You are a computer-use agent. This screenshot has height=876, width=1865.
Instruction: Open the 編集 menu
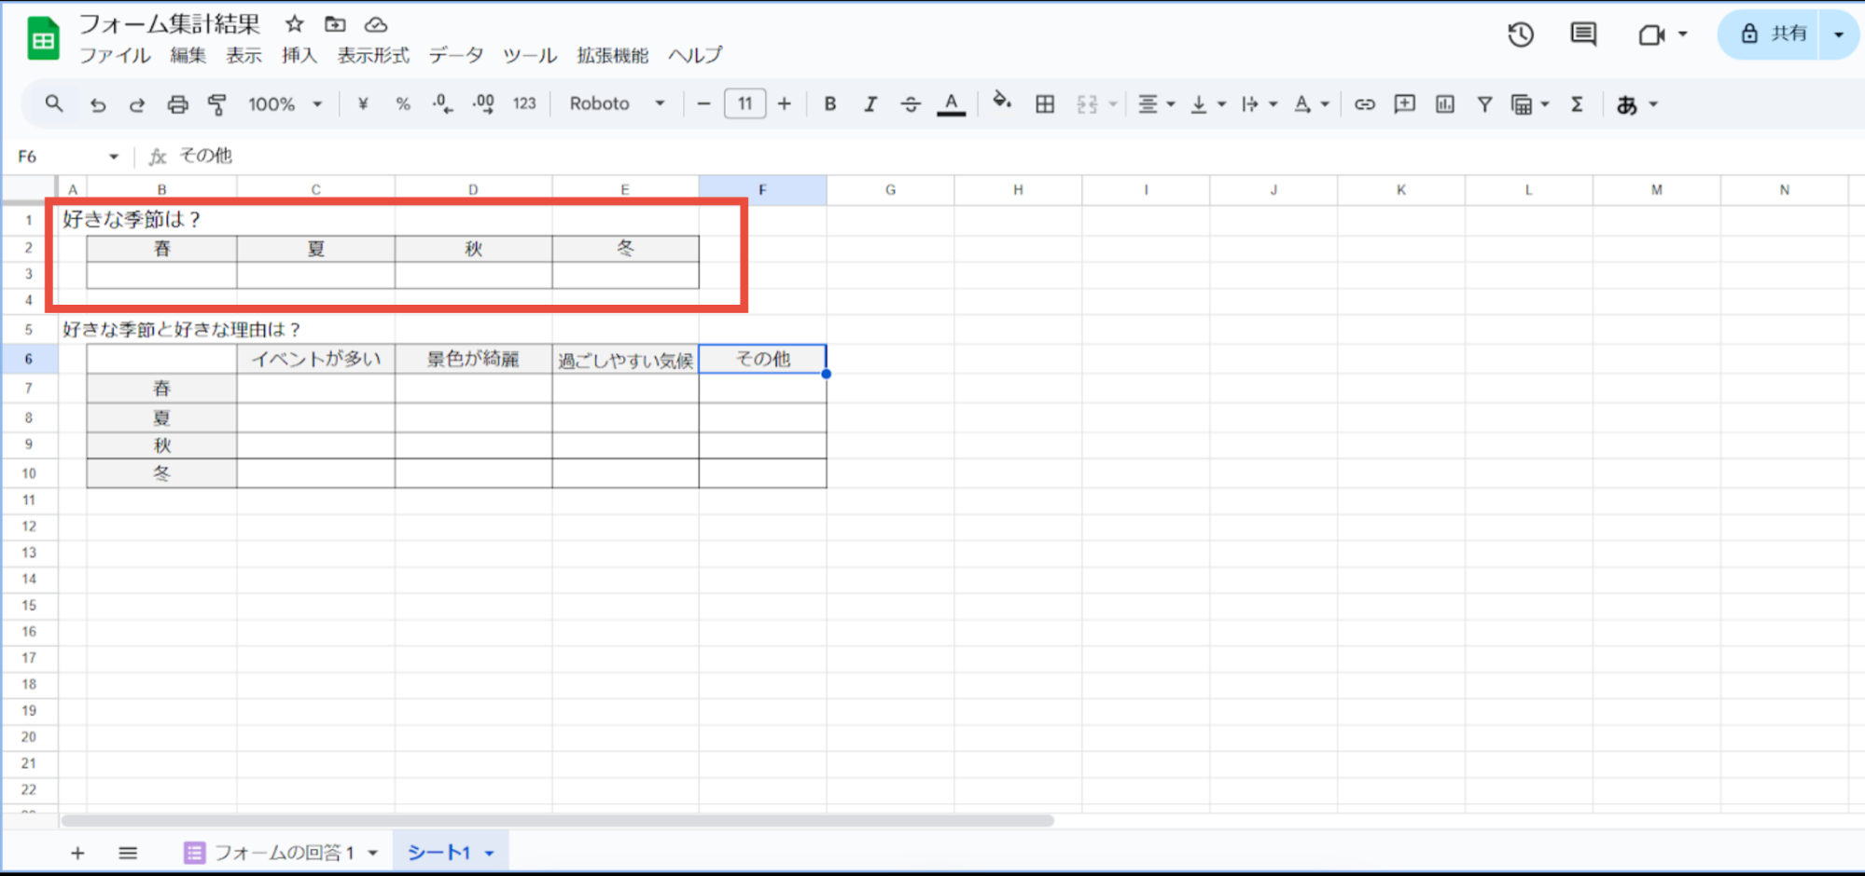tap(188, 56)
